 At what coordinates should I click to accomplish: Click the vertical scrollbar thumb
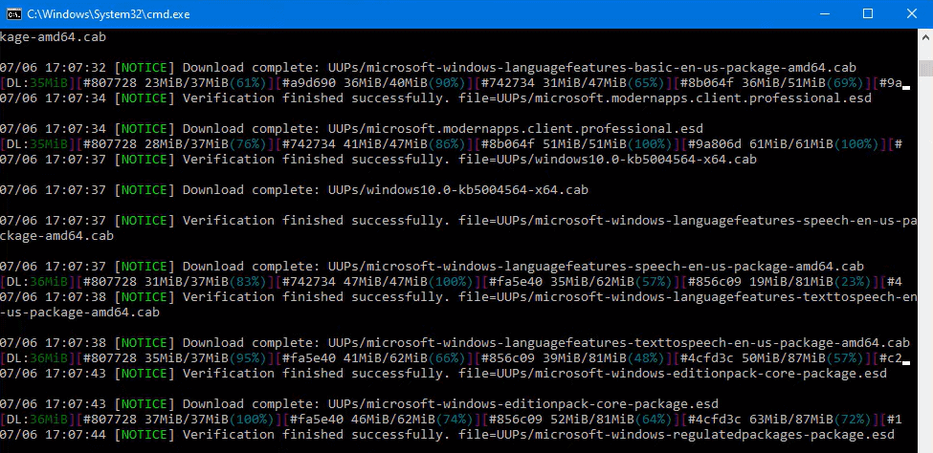924,66
